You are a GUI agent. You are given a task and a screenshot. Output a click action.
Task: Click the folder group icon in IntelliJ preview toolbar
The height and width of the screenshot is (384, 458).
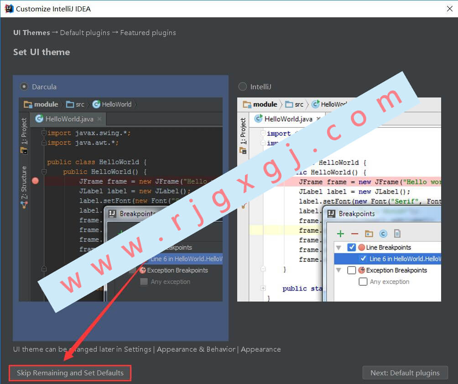tap(369, 234)
